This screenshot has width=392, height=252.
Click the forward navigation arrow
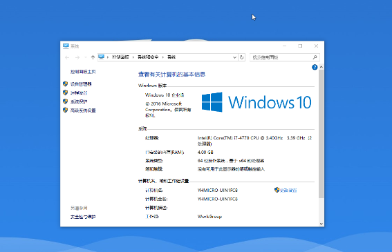coord(77,57)
